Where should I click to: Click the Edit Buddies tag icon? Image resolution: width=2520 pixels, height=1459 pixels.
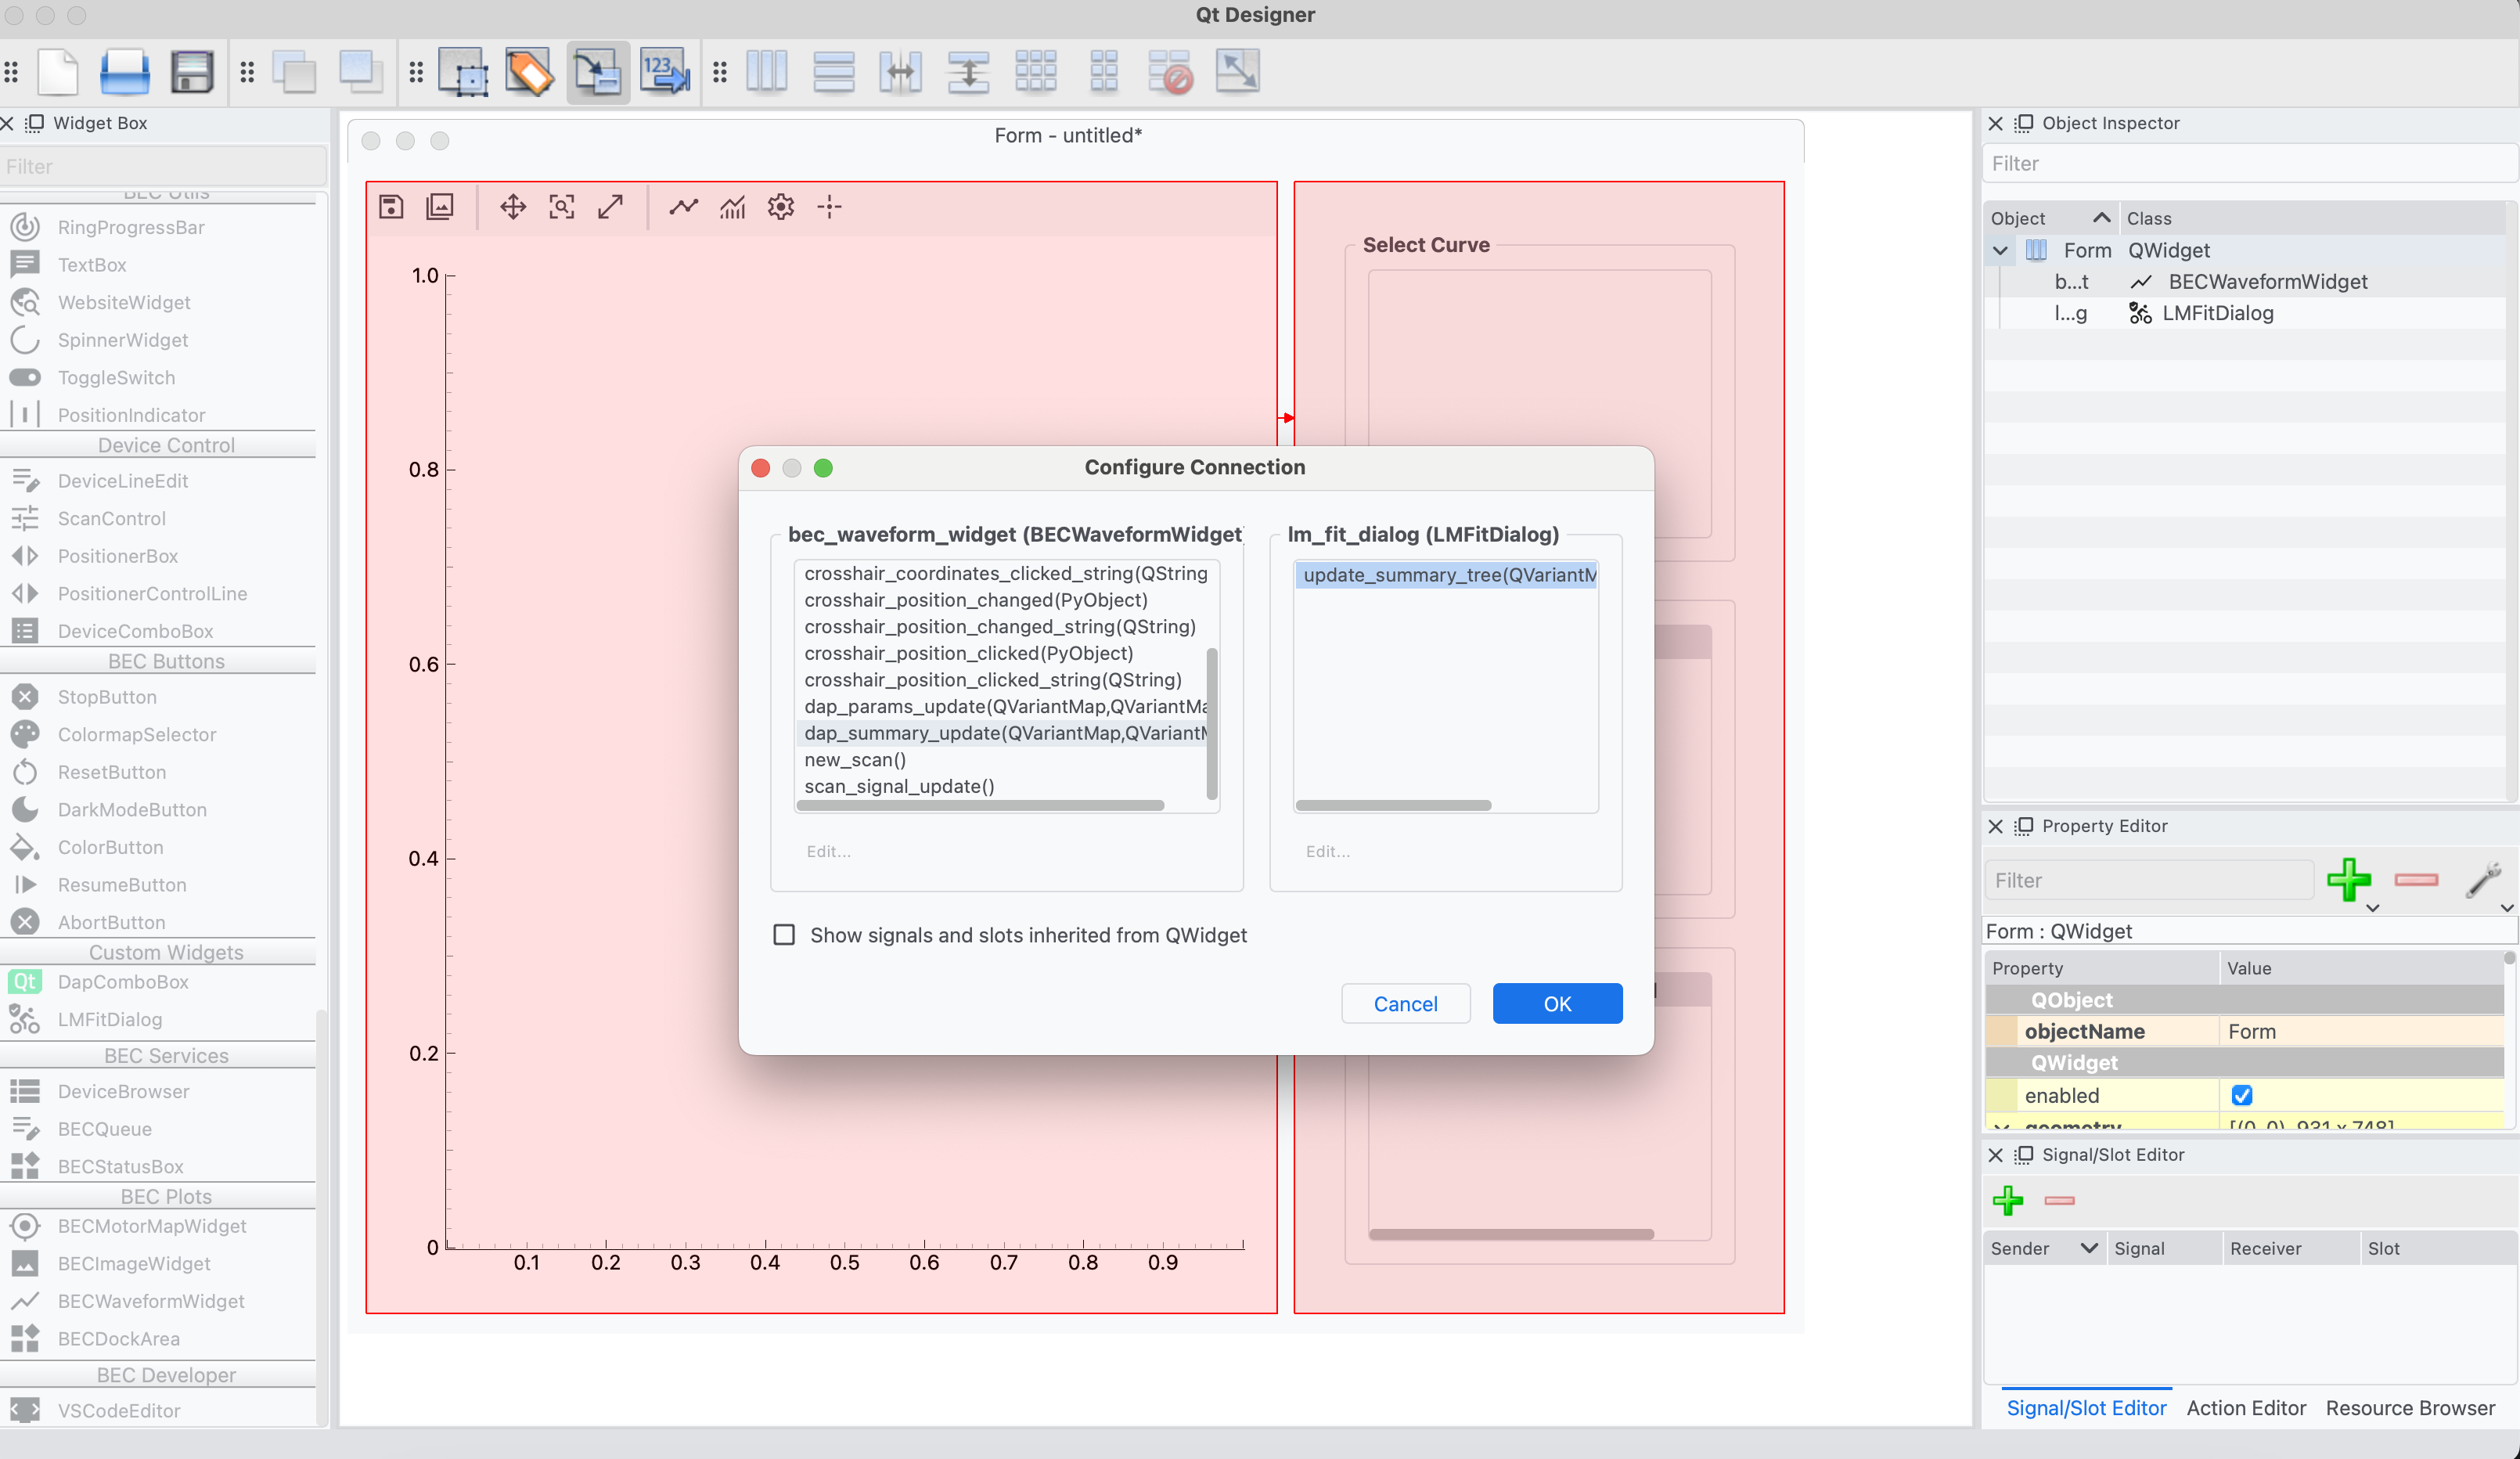pos(529,72)
